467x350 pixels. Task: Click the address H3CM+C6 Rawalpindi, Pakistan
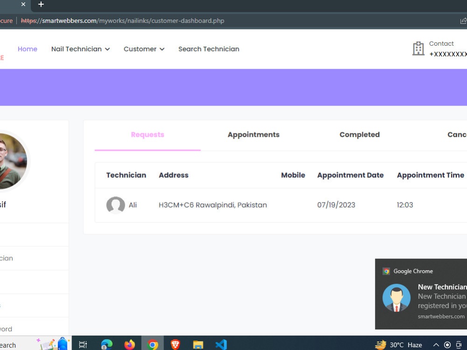[212, 205]
